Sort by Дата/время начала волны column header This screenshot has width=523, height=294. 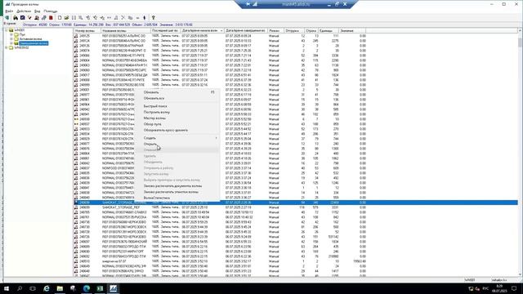(202, 31)
